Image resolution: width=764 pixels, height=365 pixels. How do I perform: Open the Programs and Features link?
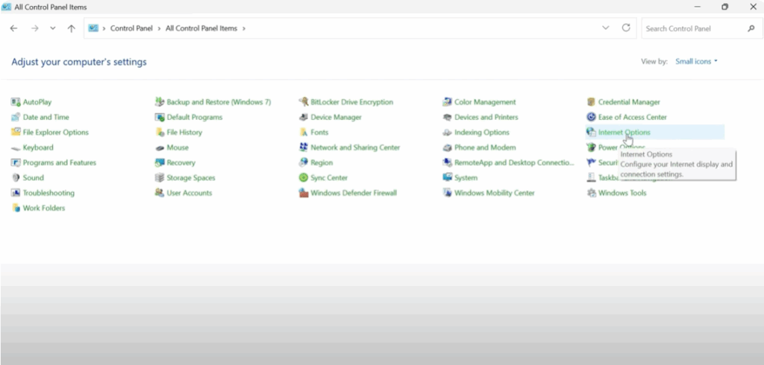click(x=59, y=162)
